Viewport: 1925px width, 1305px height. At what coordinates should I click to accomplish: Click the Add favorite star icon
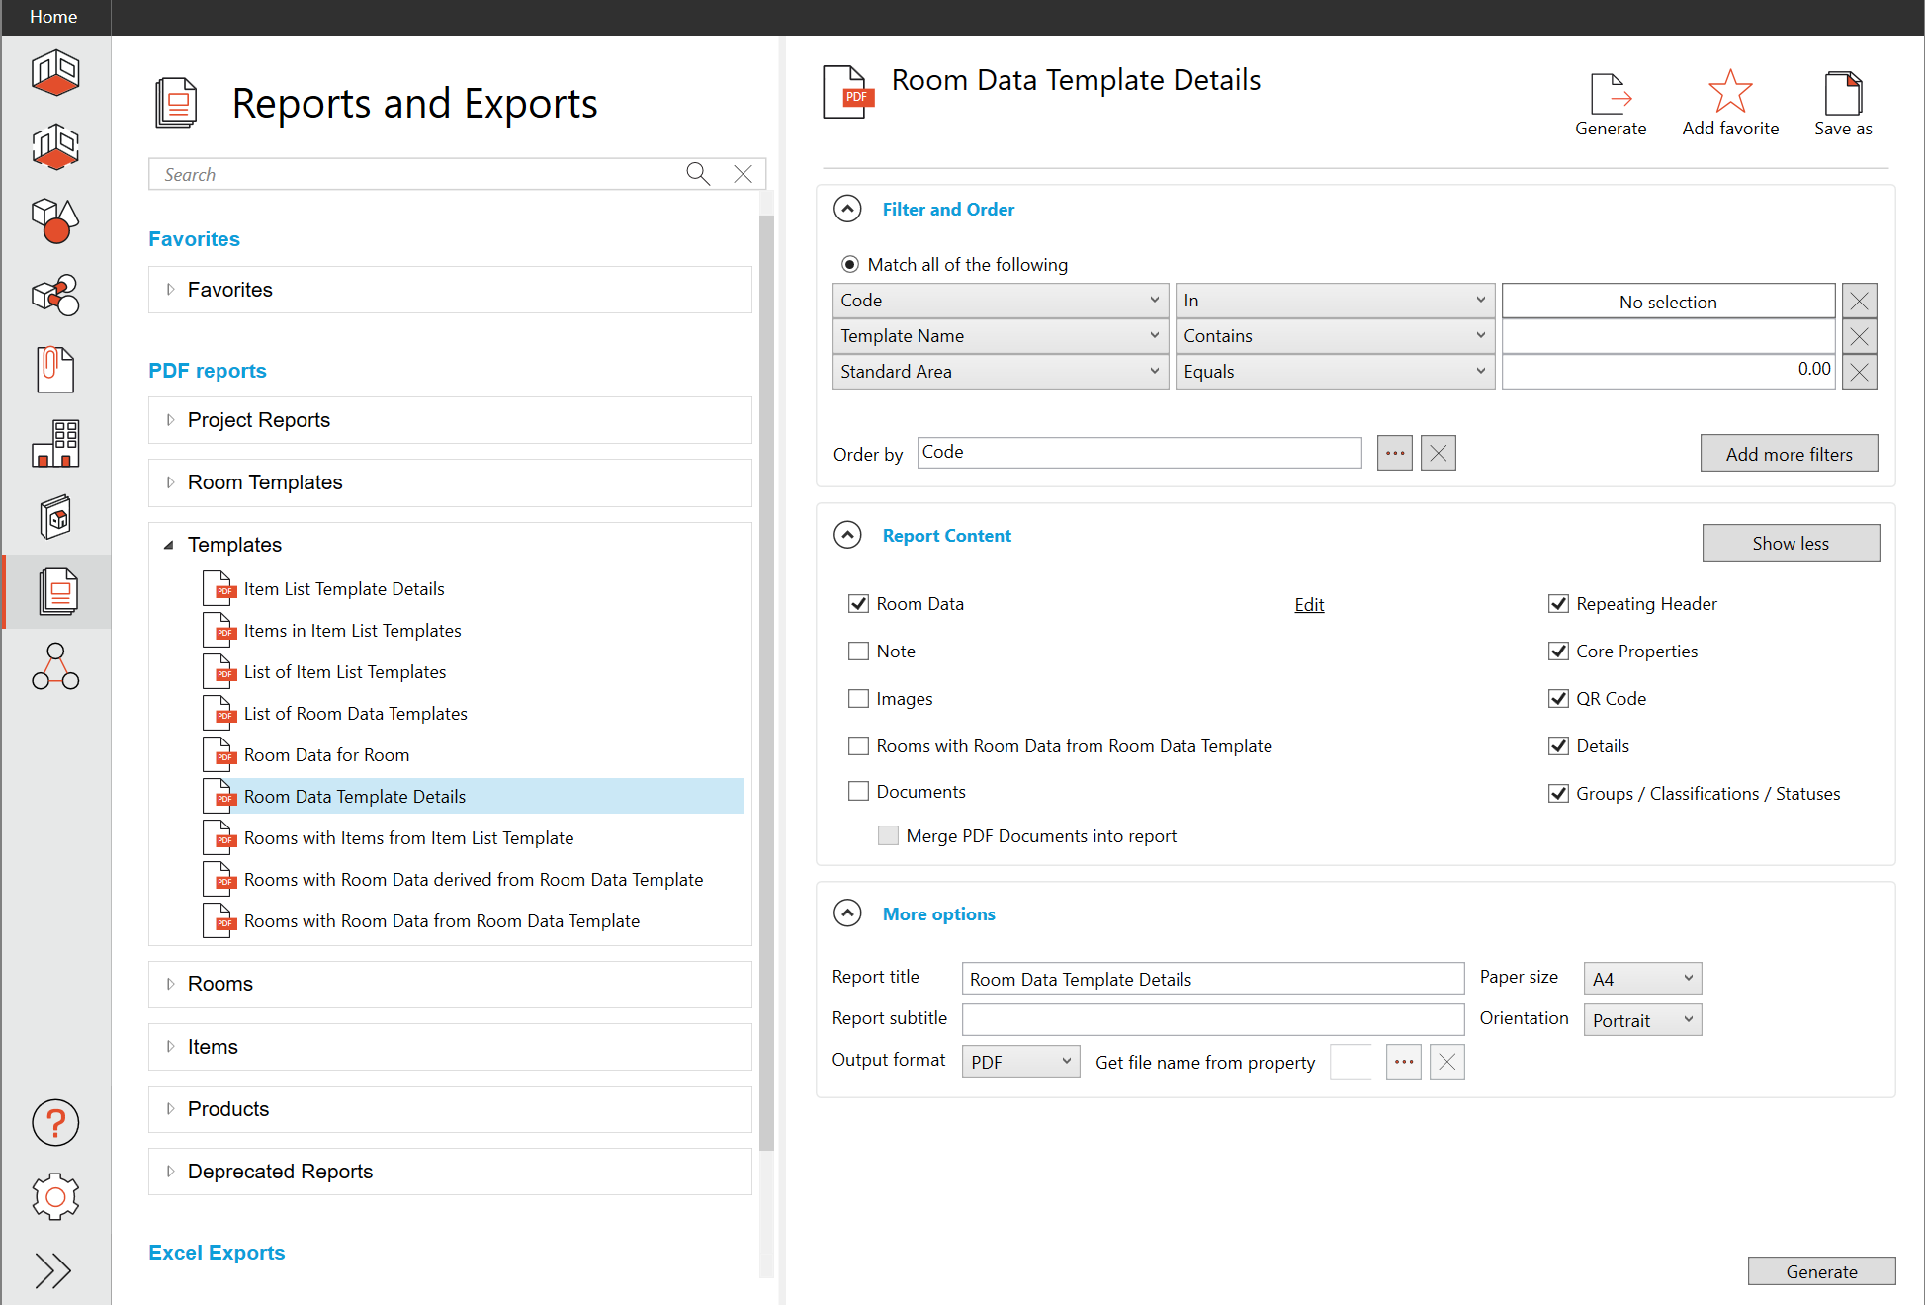pos(1729,93)
